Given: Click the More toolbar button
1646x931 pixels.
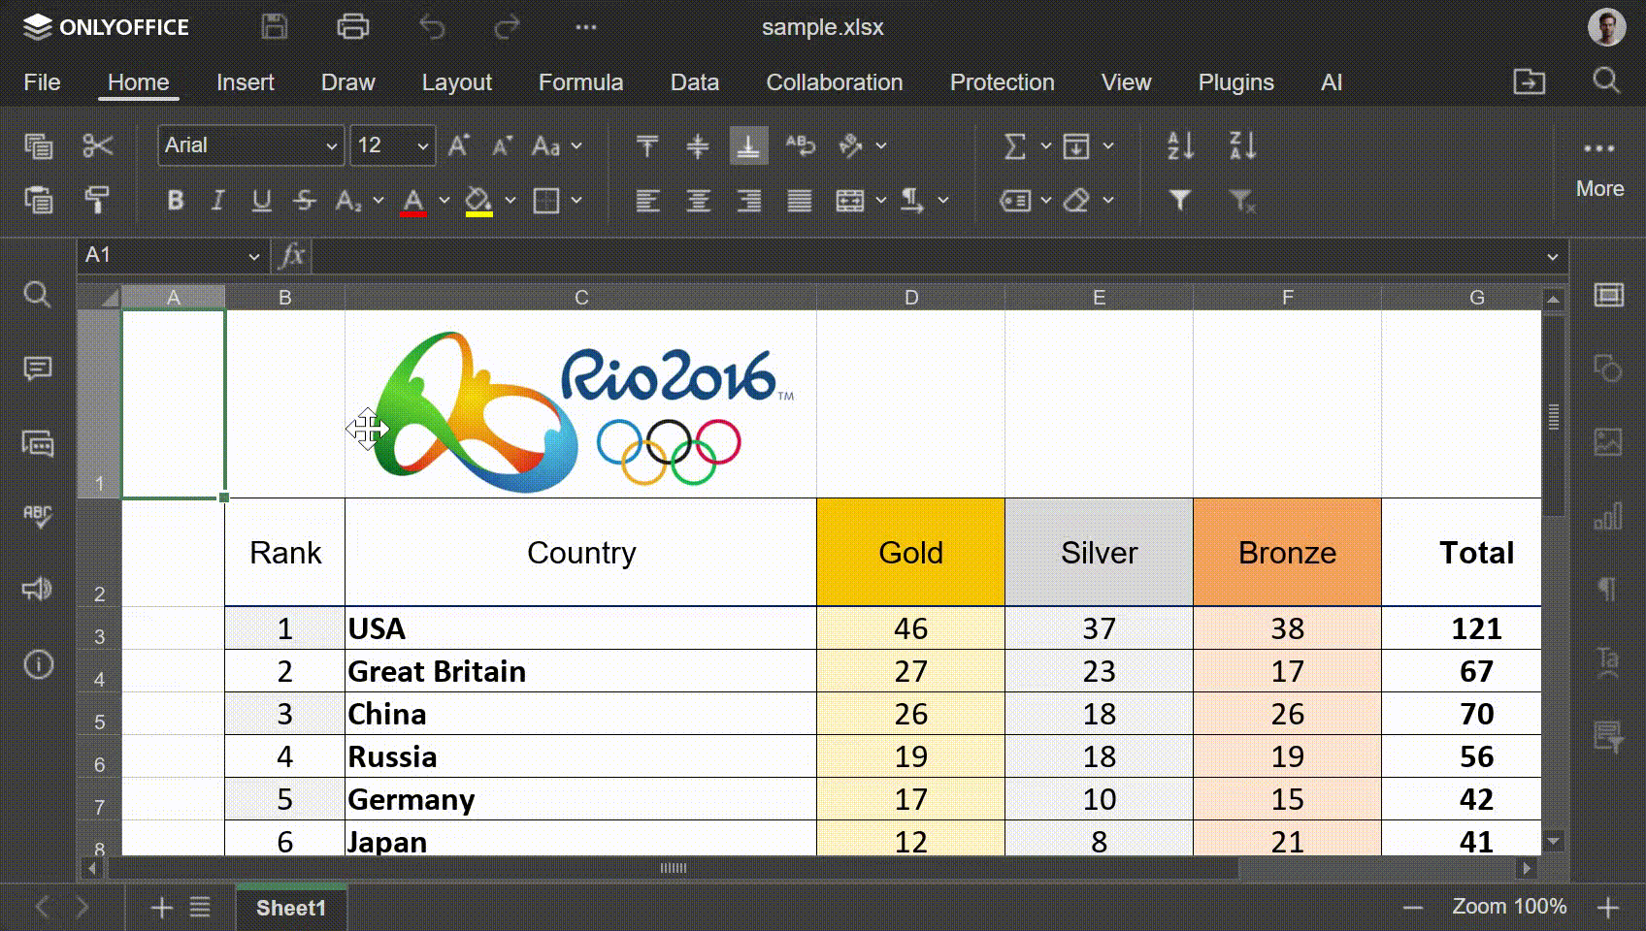Looking at the screenshot, I should (1599, 168).
